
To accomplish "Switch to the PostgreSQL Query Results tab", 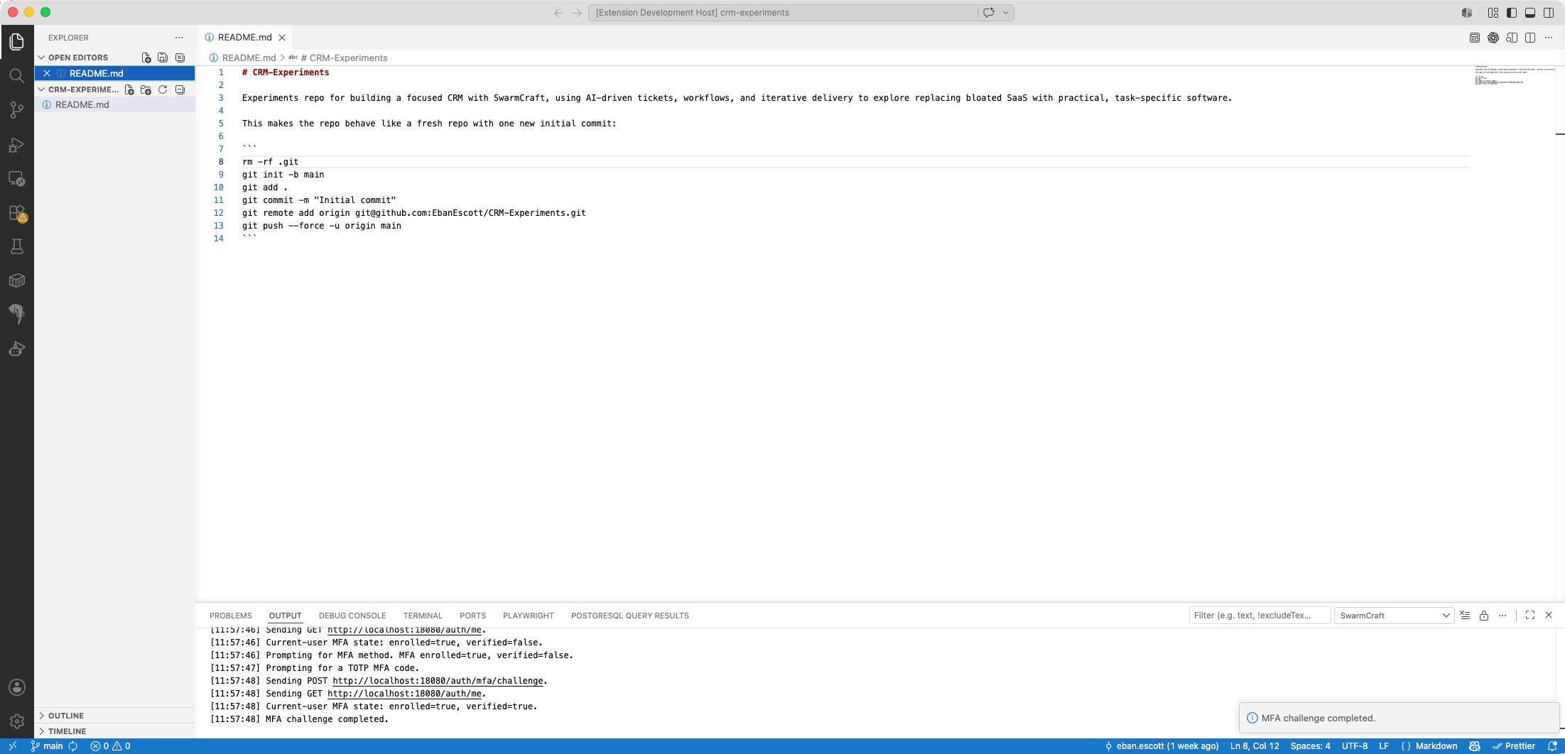I will pyautogui.click(x=630, y=616).
